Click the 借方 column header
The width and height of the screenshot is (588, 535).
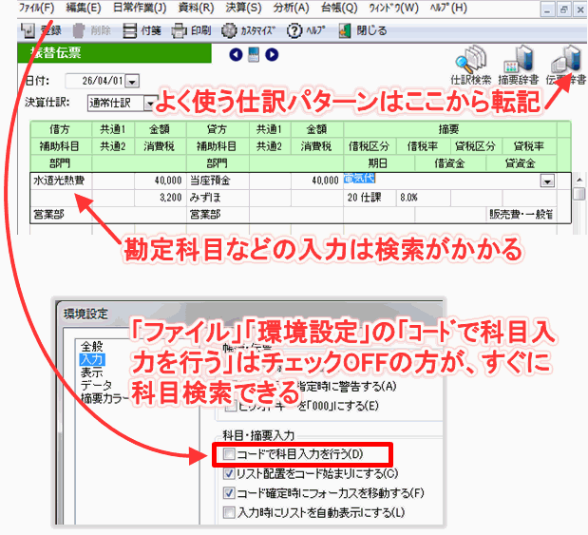(61, 129)
